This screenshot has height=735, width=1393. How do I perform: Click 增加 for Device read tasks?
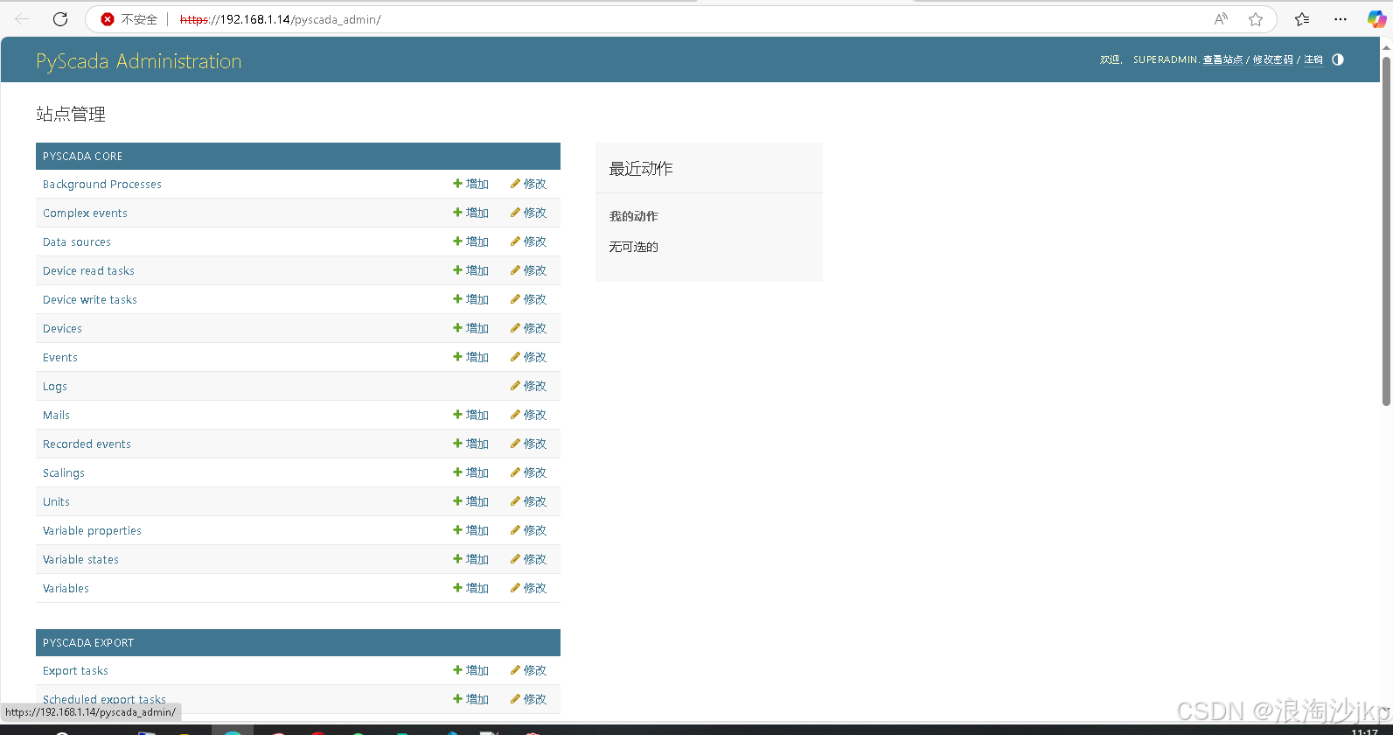[470, 270]
